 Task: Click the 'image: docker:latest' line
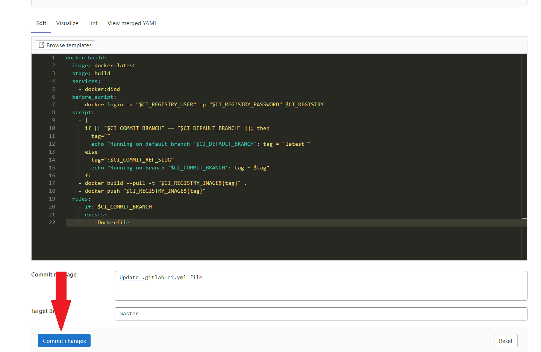click(104, 65)
